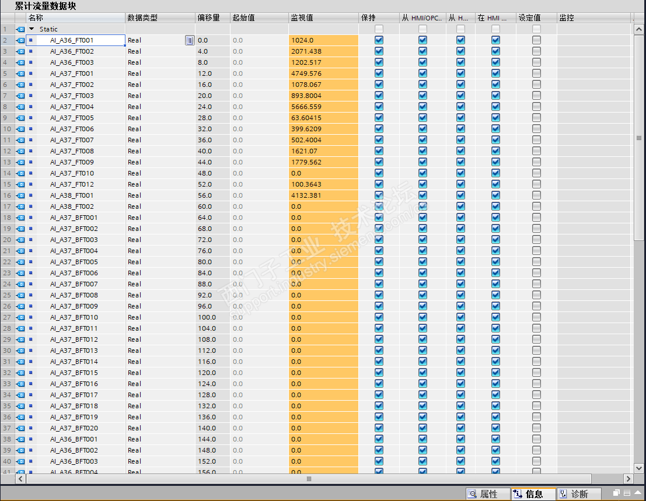
Task: Click the 偏移量 column header
Action: pyautogui.click(x=212, y=17)
